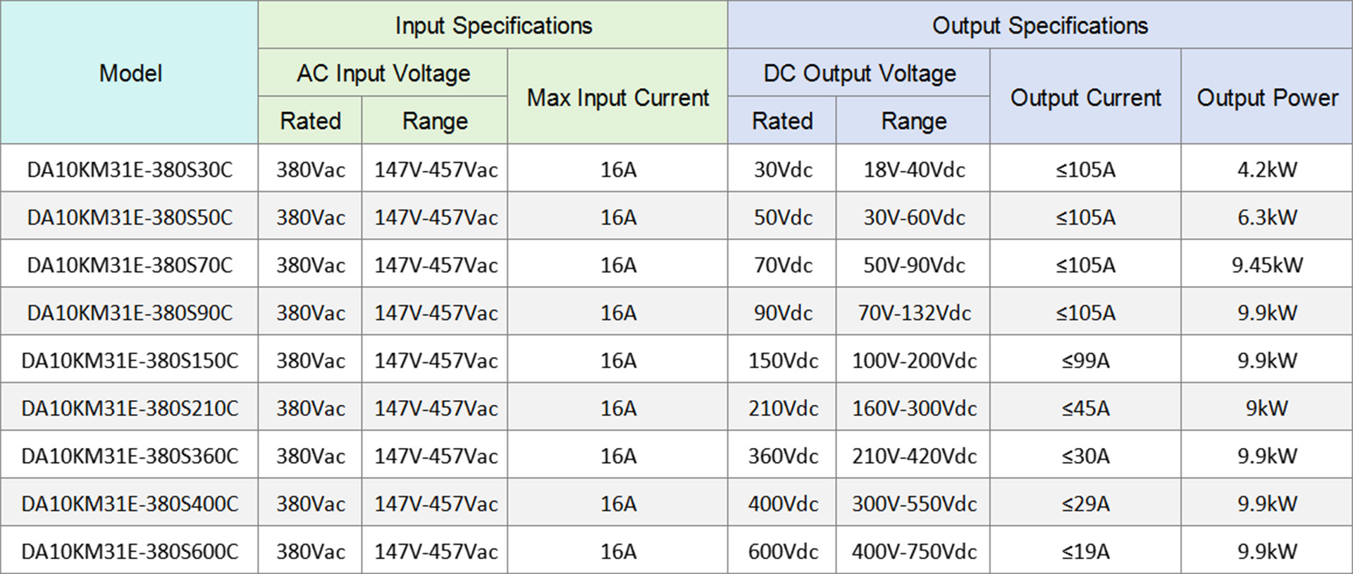The height and width of the screenshot is (574, 1353).
Task: Click the ≤99A output current cell
Action: pos(1085,361)
